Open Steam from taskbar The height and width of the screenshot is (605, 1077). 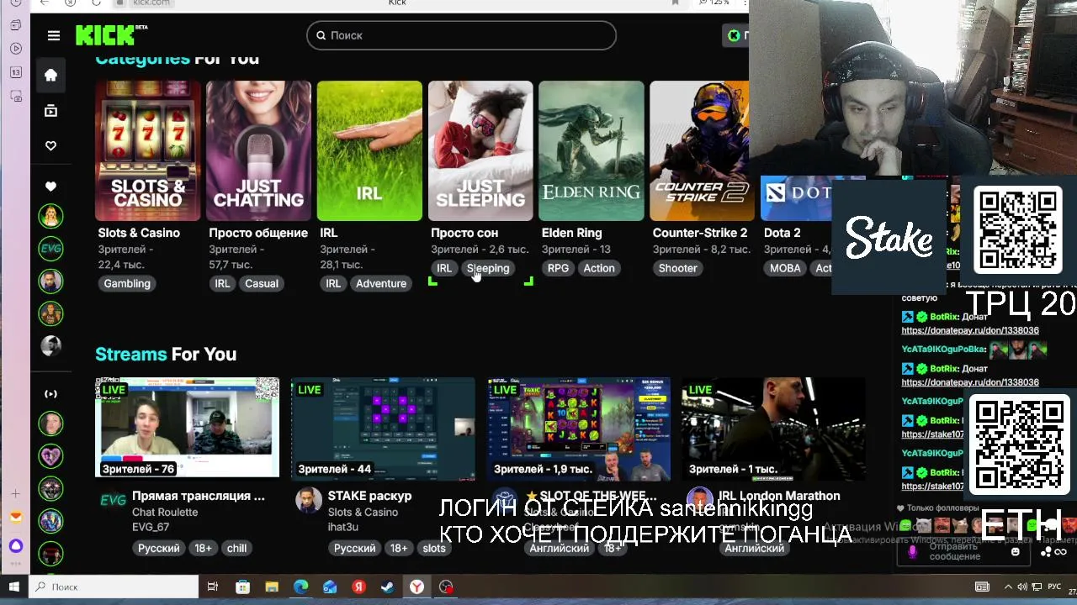point(388,587)
